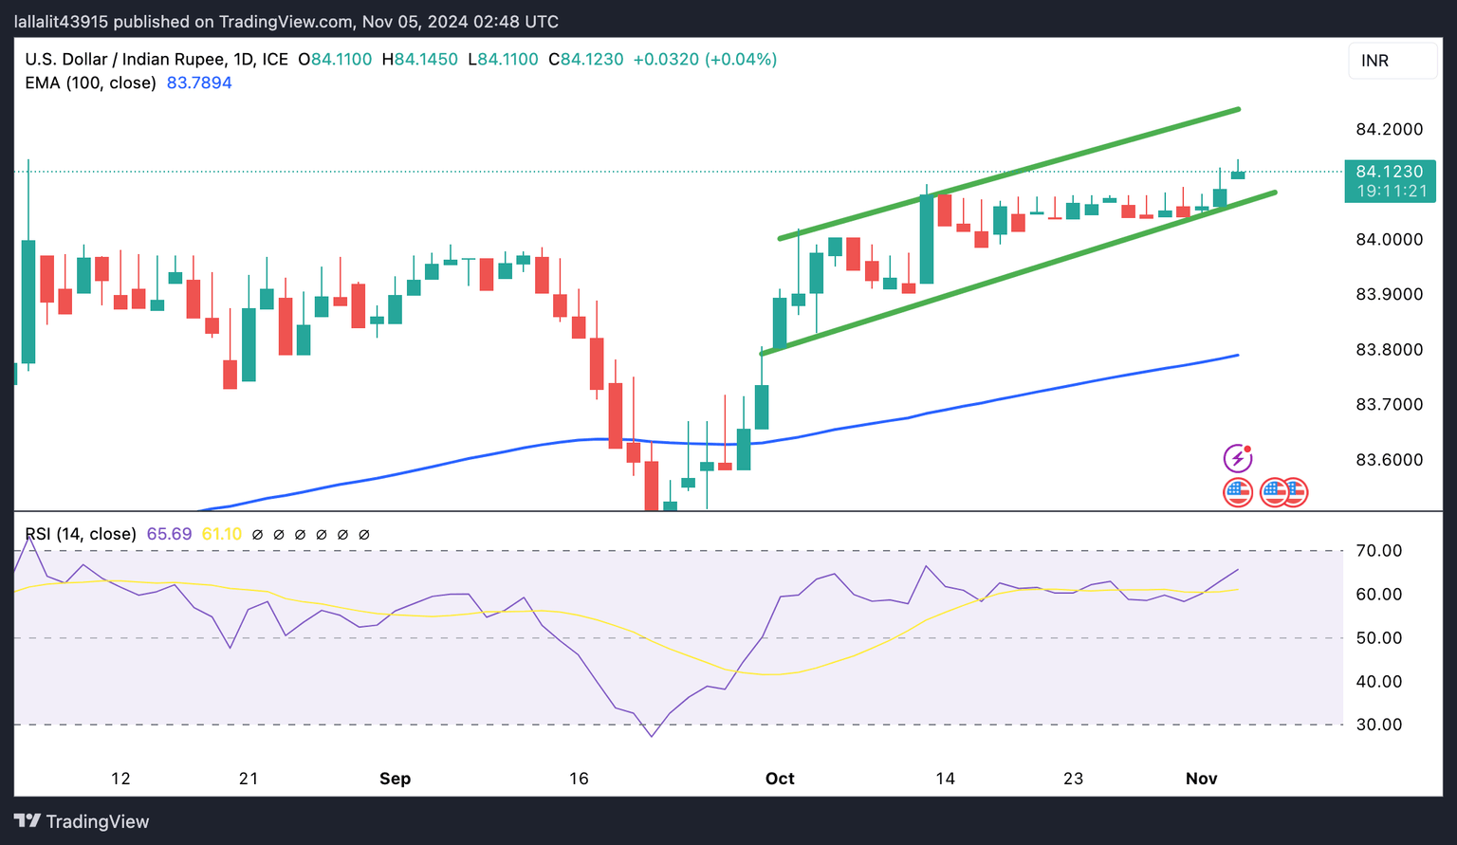This screenshot has width=1457, height=845.
Task: Click the upper green channel trendline
Action: pyautogui.click(x=1008, y=174)
